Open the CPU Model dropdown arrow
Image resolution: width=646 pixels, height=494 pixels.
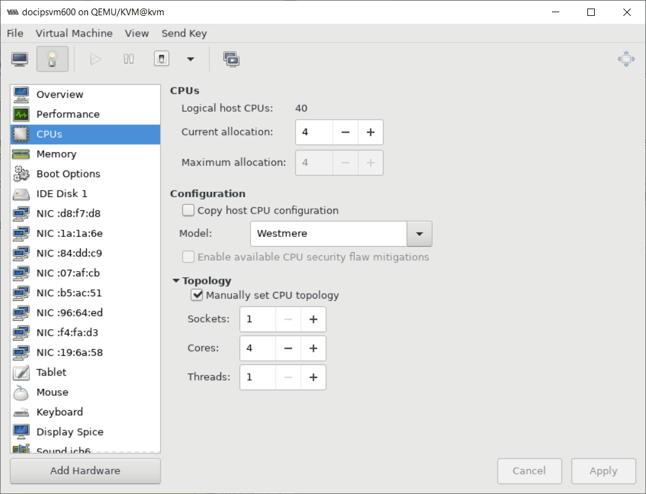[419, 234]
